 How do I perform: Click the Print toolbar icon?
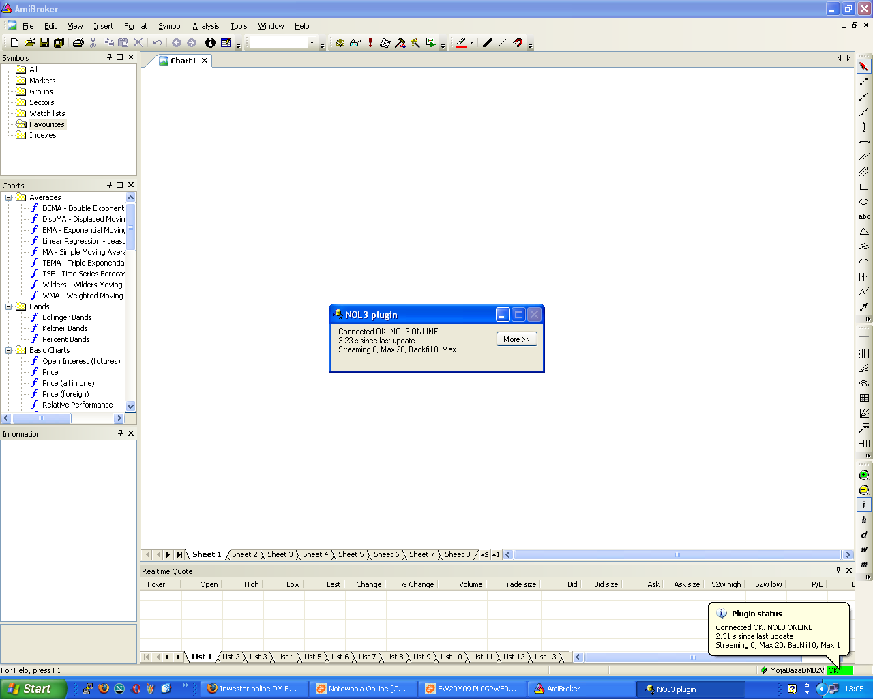(78, 42)
